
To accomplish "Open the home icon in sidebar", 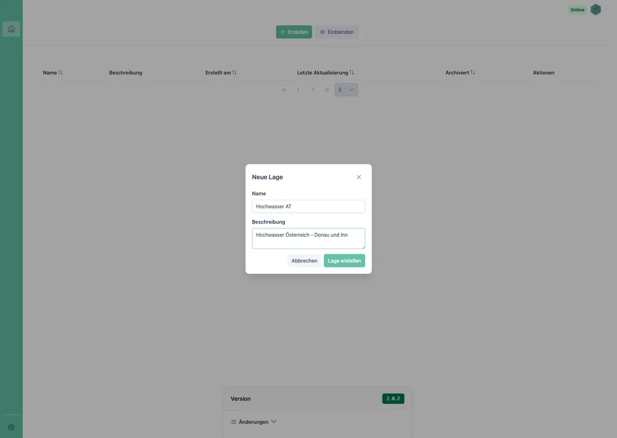I will coord(11,29).
